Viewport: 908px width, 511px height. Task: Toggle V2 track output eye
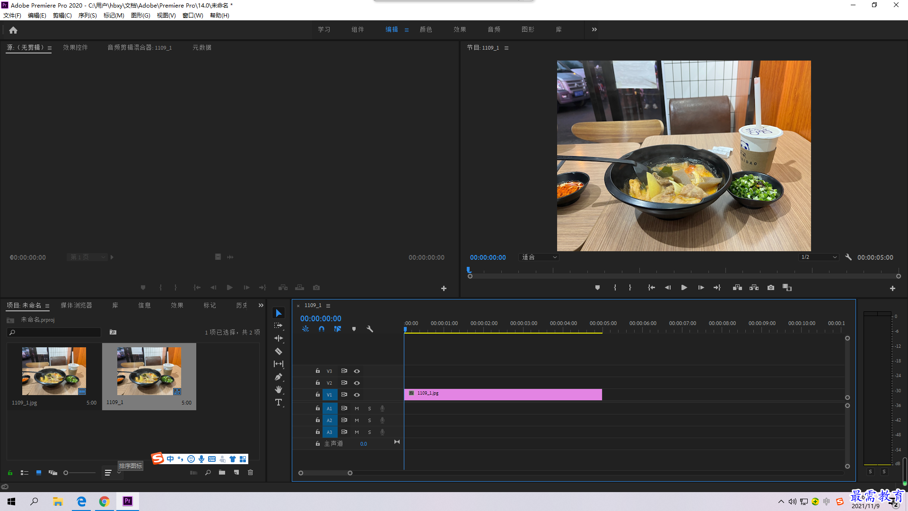tap(357, 383)
